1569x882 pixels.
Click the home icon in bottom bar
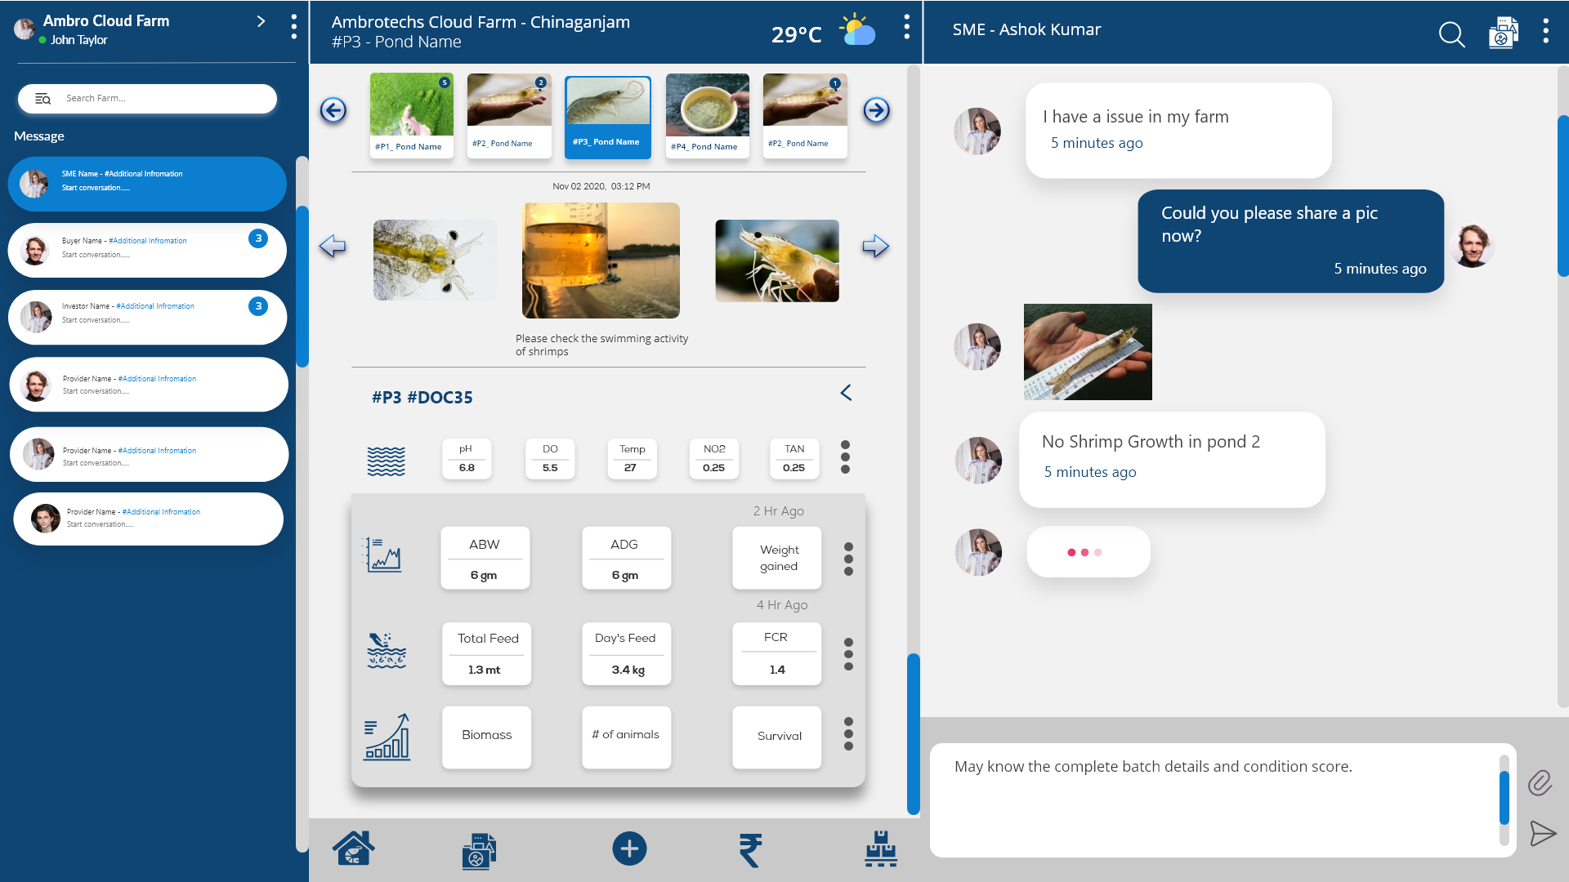[x=353, y=849]
